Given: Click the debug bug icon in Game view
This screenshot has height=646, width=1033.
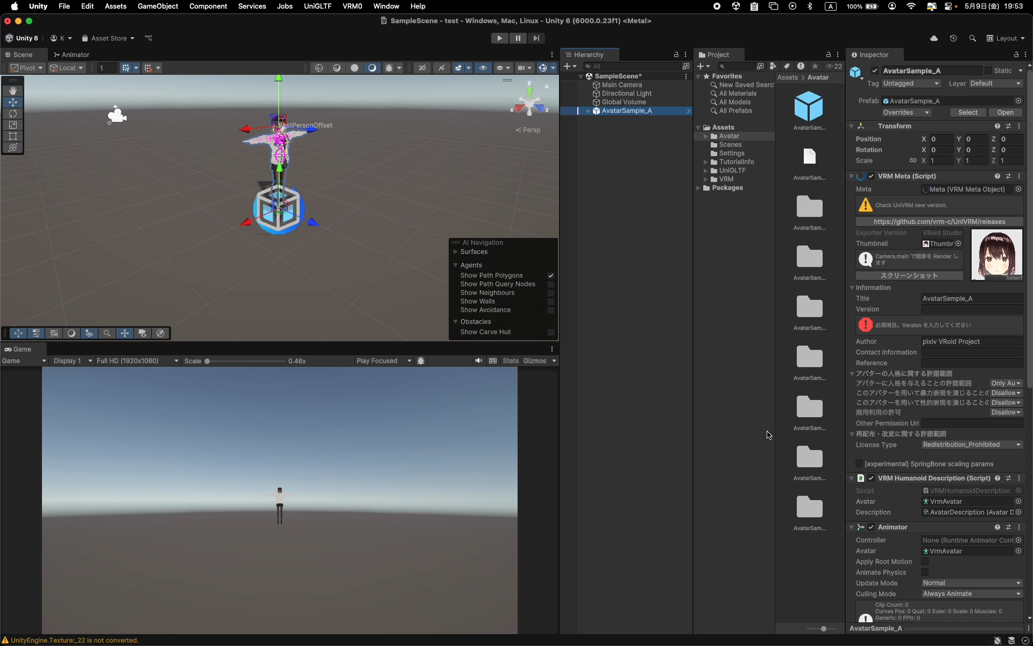Looking at the screenshot, I should (421, 361).
